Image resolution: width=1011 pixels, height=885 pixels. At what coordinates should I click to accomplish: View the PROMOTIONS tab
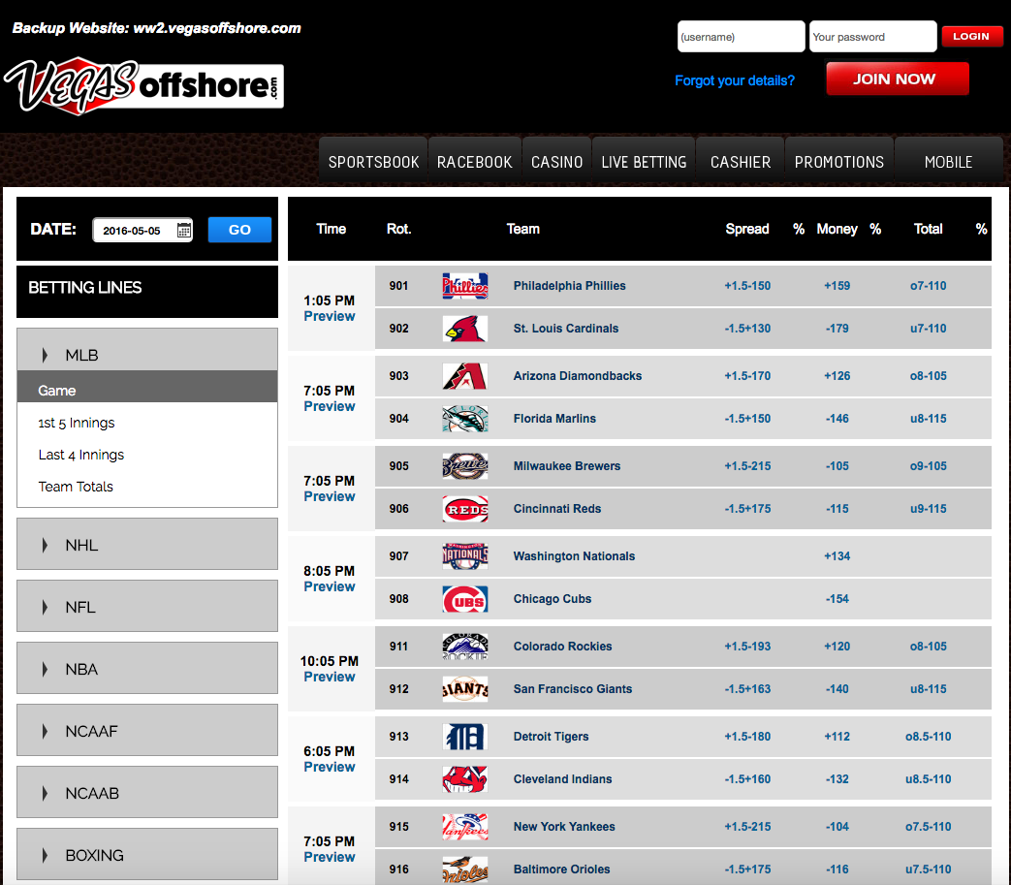pyautogui.click(x=838, y=162)
